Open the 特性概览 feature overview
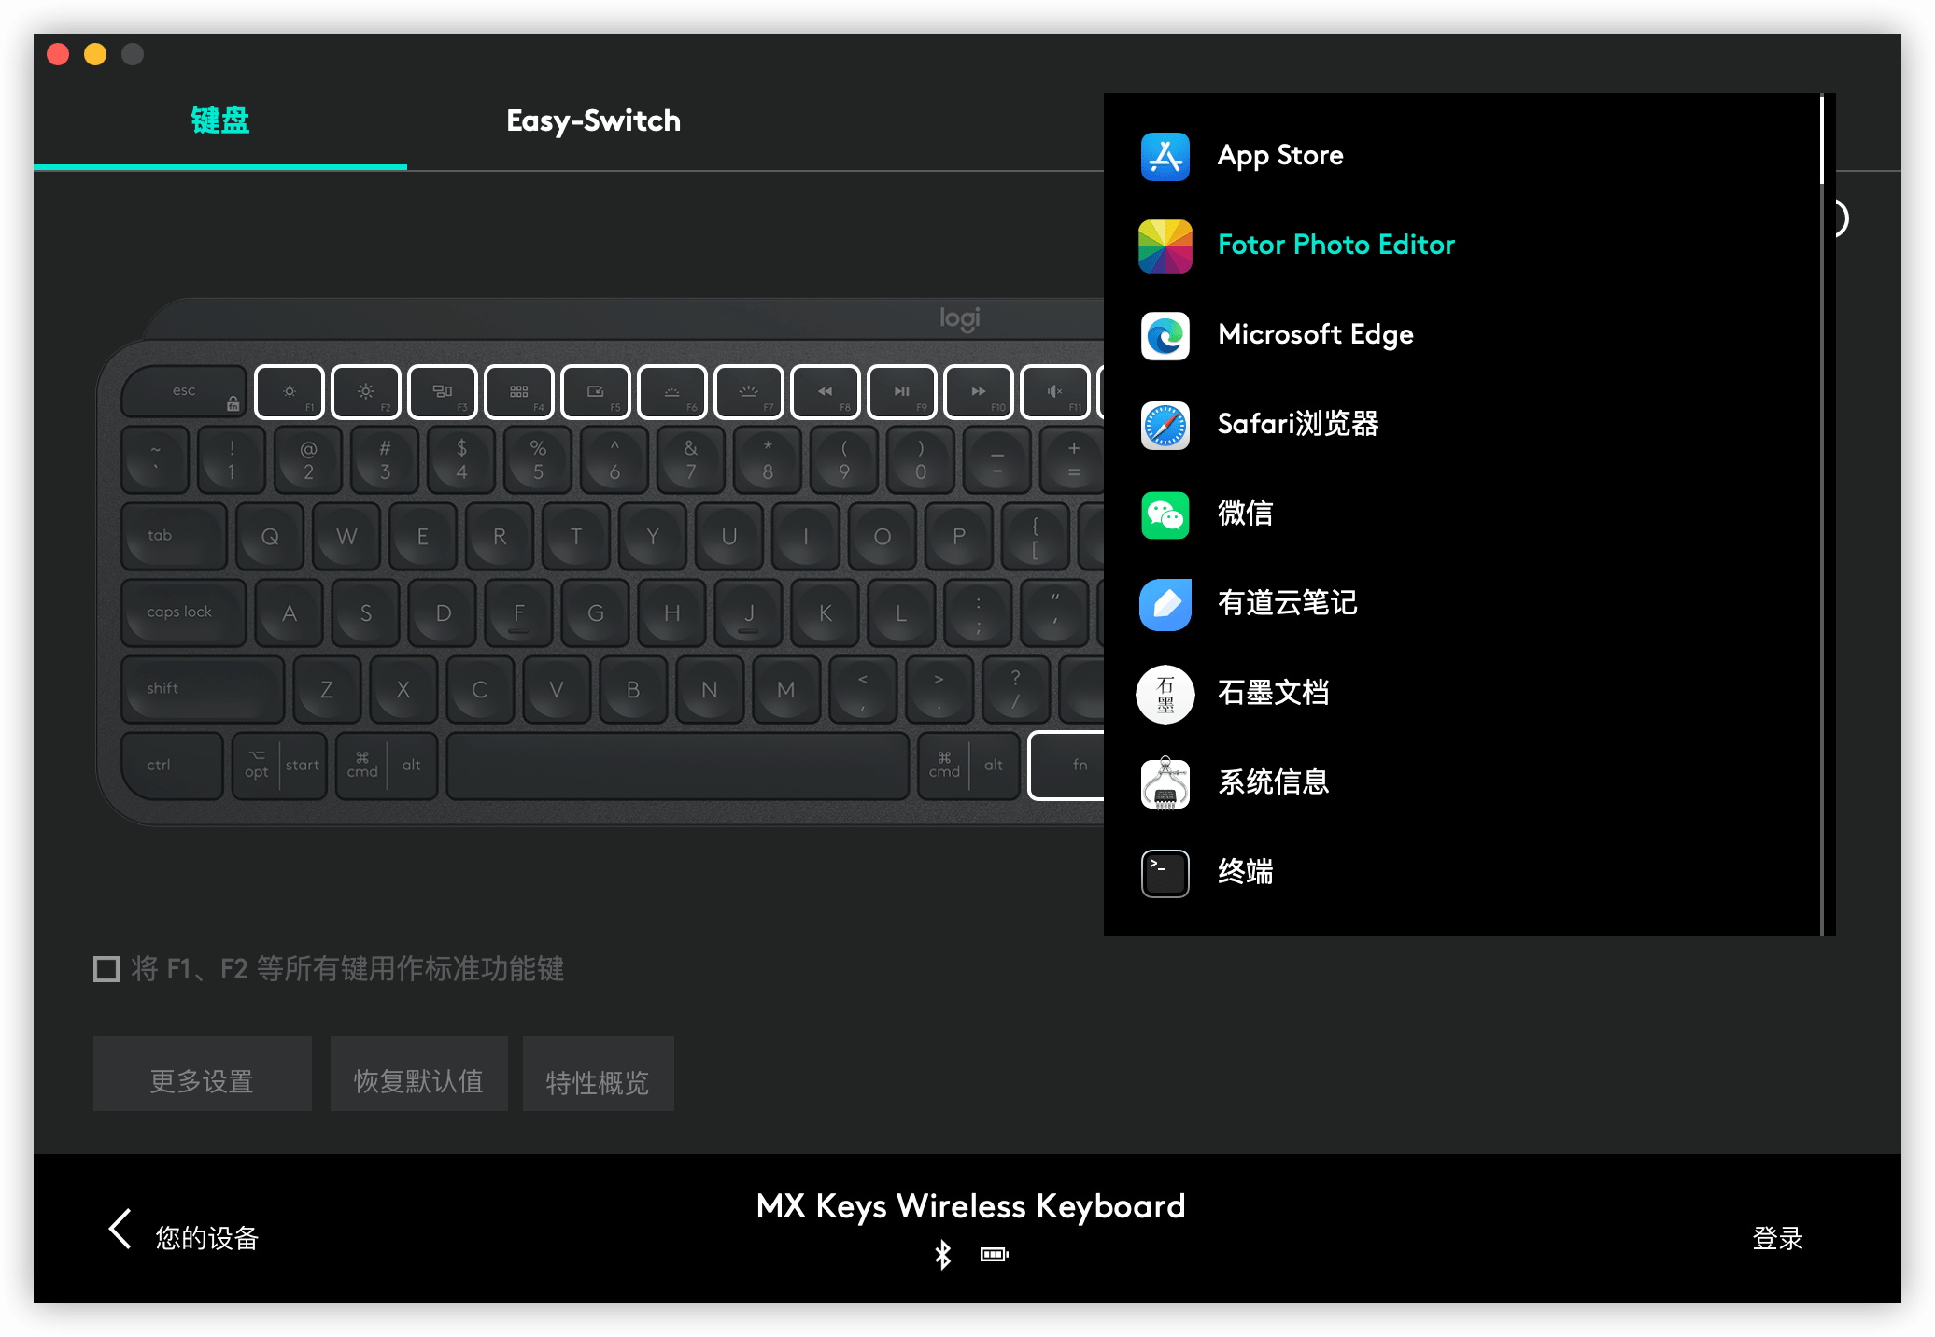This screenshot has width=1935, height=1337. pyautogui.click(x=598, y=1074)
